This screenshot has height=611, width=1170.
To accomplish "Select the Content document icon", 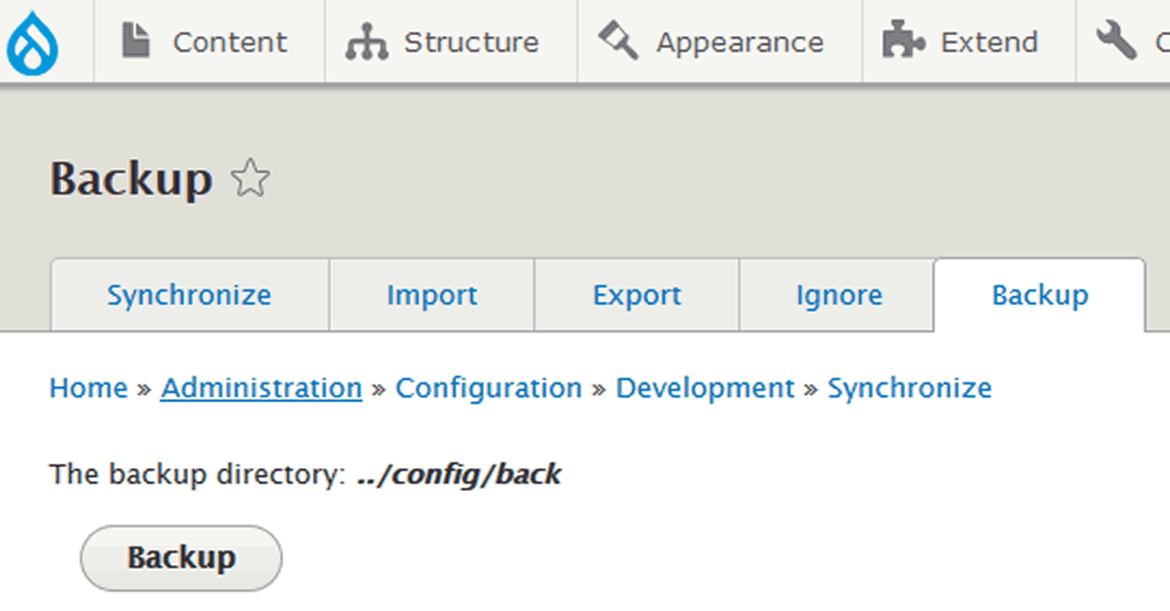I will pyautogui.click(x=135, y=39).
